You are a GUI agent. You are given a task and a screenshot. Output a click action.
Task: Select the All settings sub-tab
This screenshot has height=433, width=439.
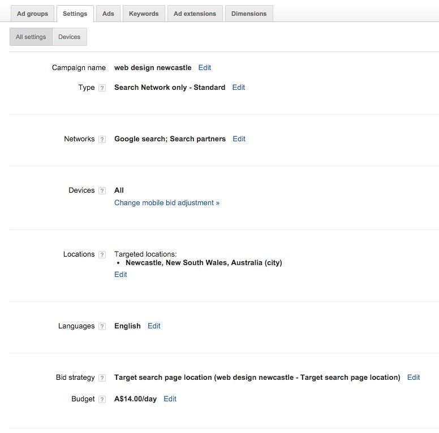click(31, 37)
